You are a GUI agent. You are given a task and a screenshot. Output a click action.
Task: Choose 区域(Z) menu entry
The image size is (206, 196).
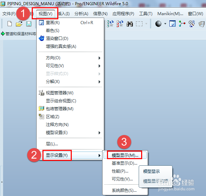click(70, 117)
